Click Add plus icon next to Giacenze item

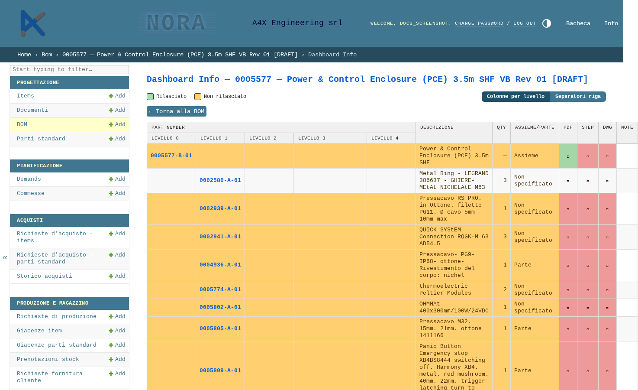pos(117,331)
